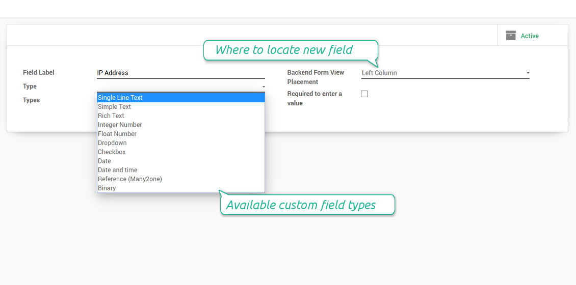Click the Field Label caption
Image resolution: width=576 pixels, height=285 pixels.
pos(39,73)
